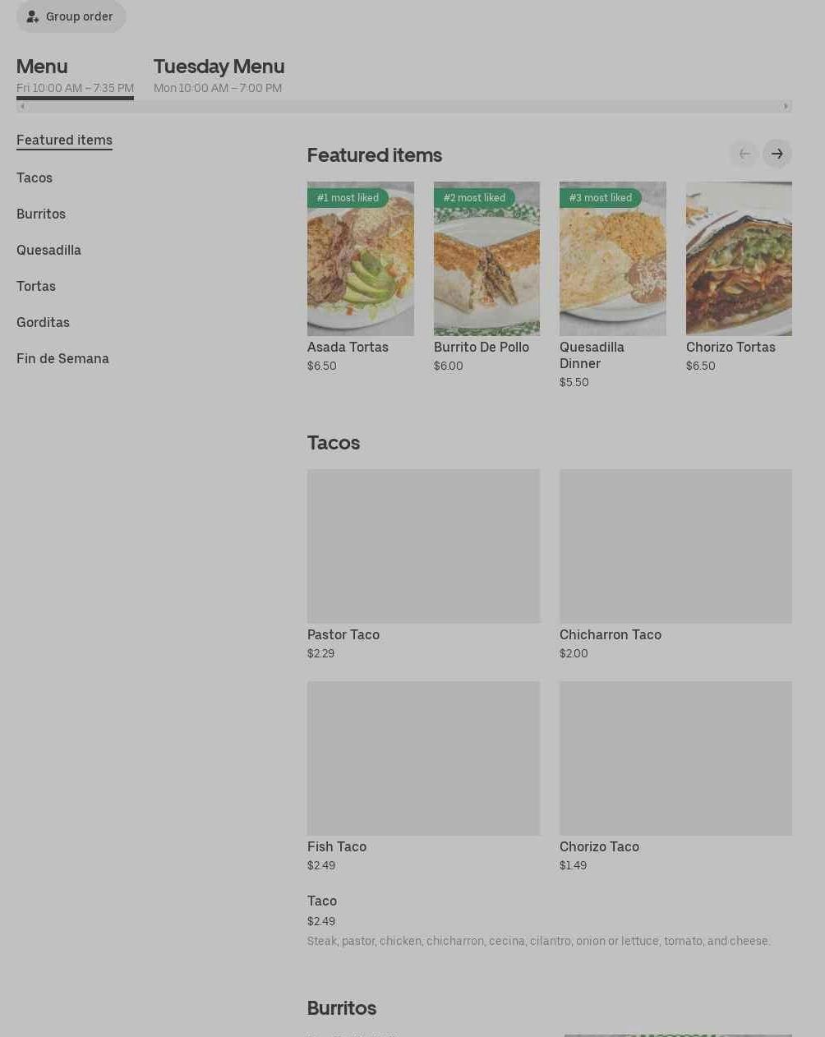
Task: Go to Tacos category in sidebar
Action: tap(35, 177)
